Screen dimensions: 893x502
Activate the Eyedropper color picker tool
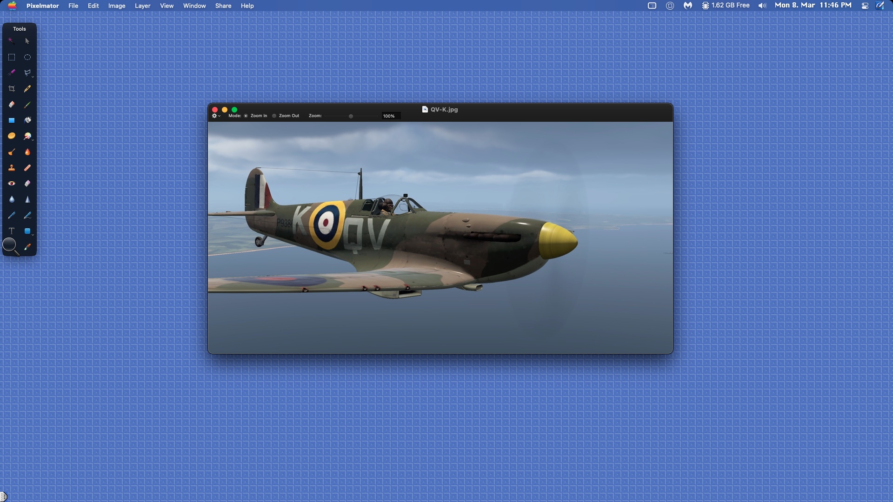coord(27,247)
